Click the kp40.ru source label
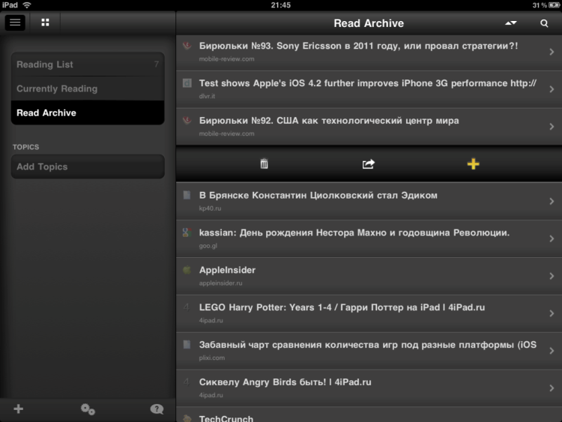This screenshot has width=562, height=422. point(210,208)
